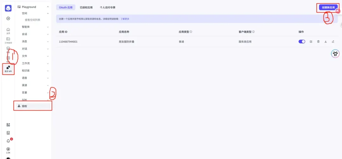Image resolution: width=342 pixels, height=159 pixels.
Task: Open 工作空间 workspace icon in sidebar
Action: click(x=8, y=40)
